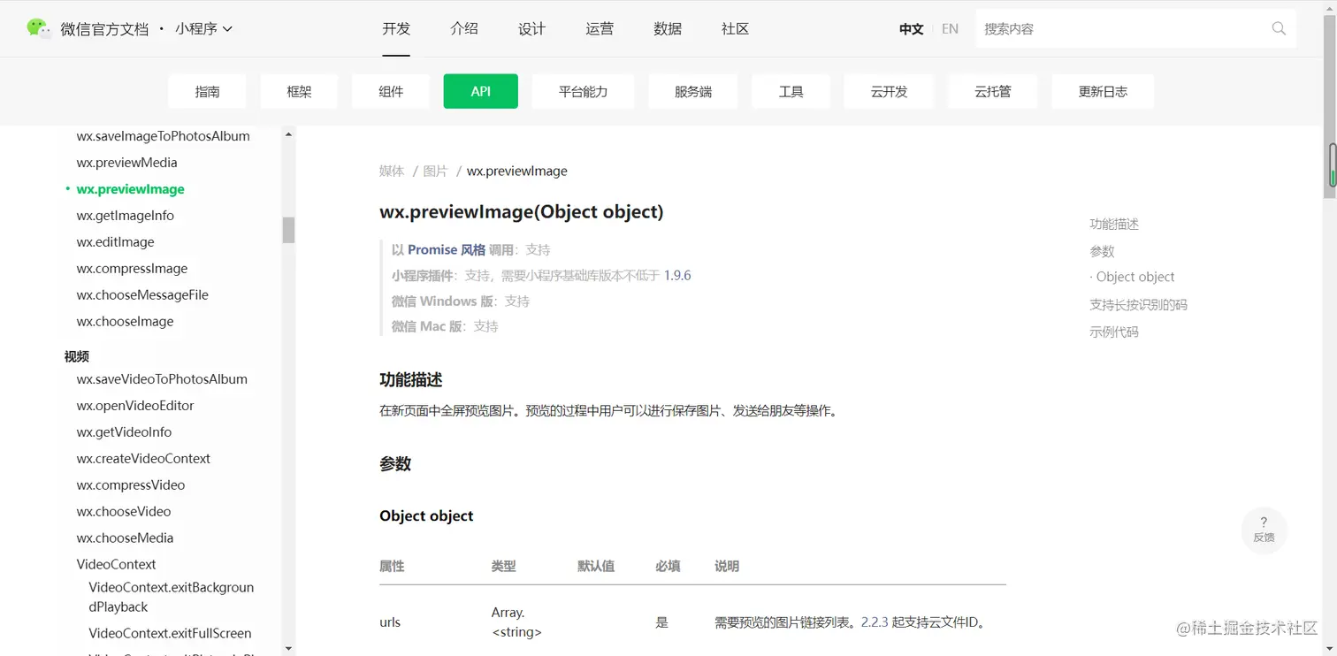Click the WeChat logo icon
Screen dimensions: 1337x656
click(38, 28)
